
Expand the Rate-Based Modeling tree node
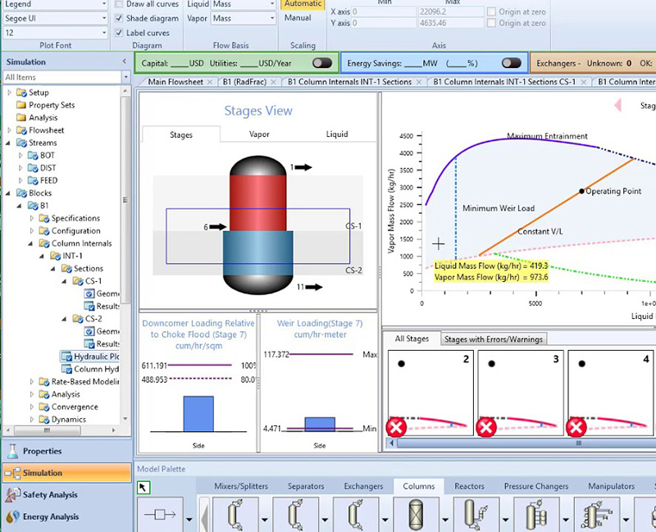32,382
